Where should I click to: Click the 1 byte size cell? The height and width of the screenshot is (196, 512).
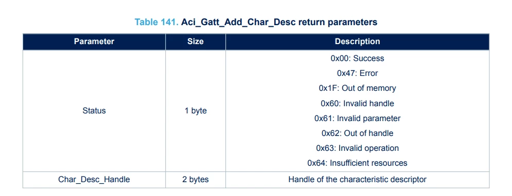(195, 111)
